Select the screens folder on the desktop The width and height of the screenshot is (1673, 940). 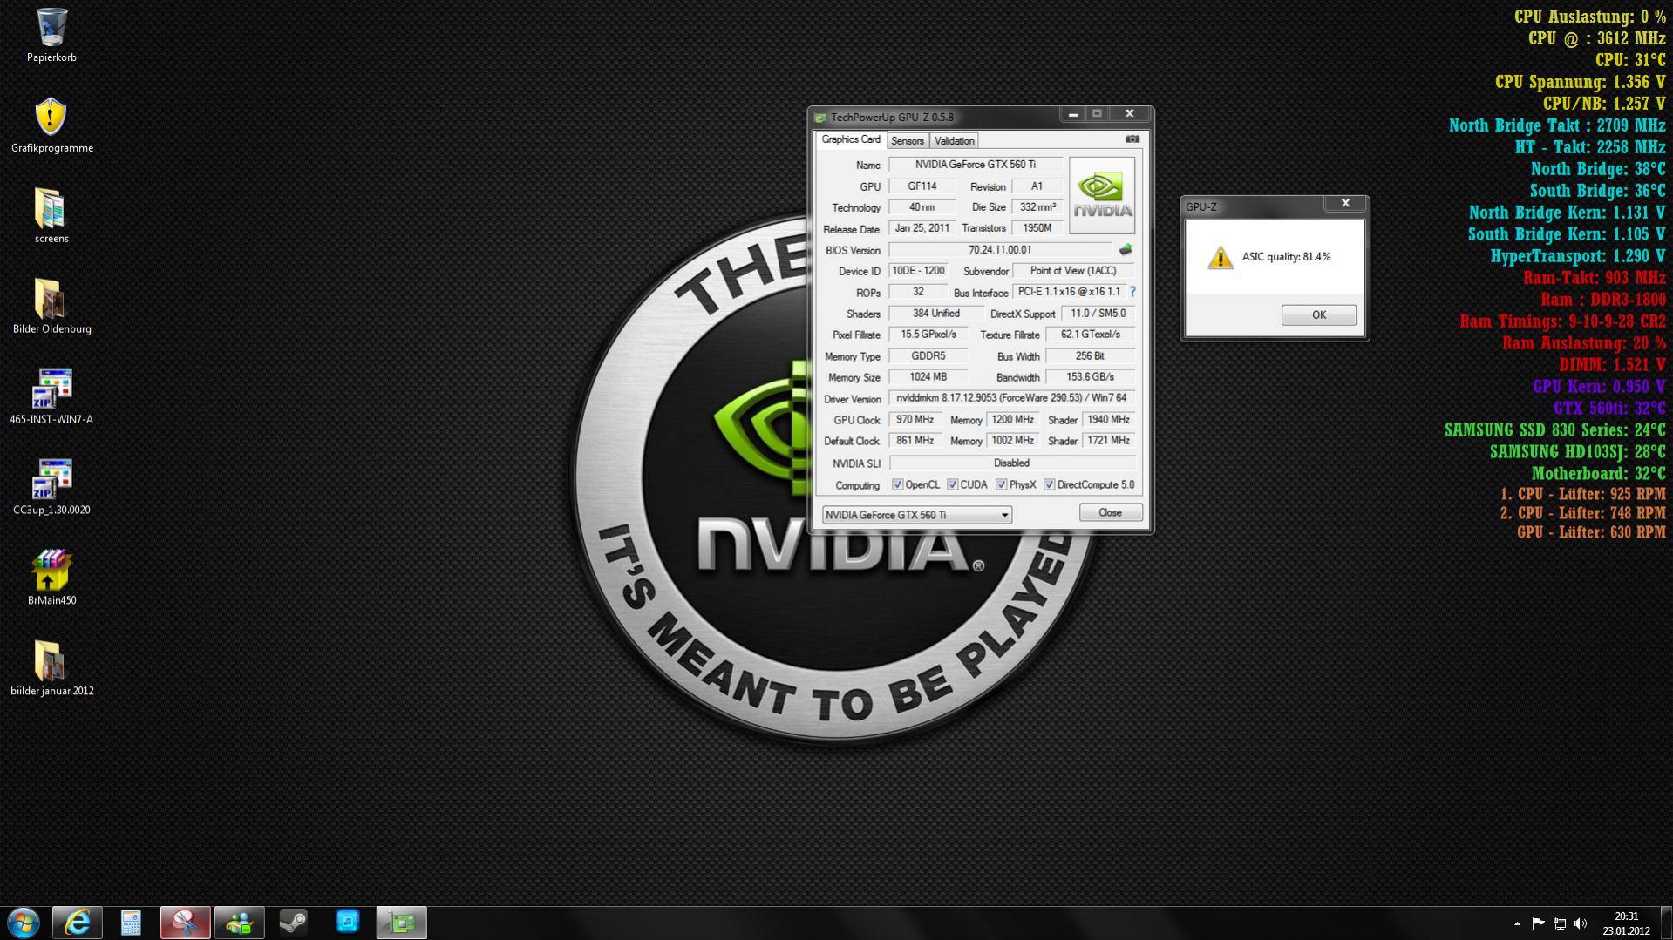(x=51, y=208)
